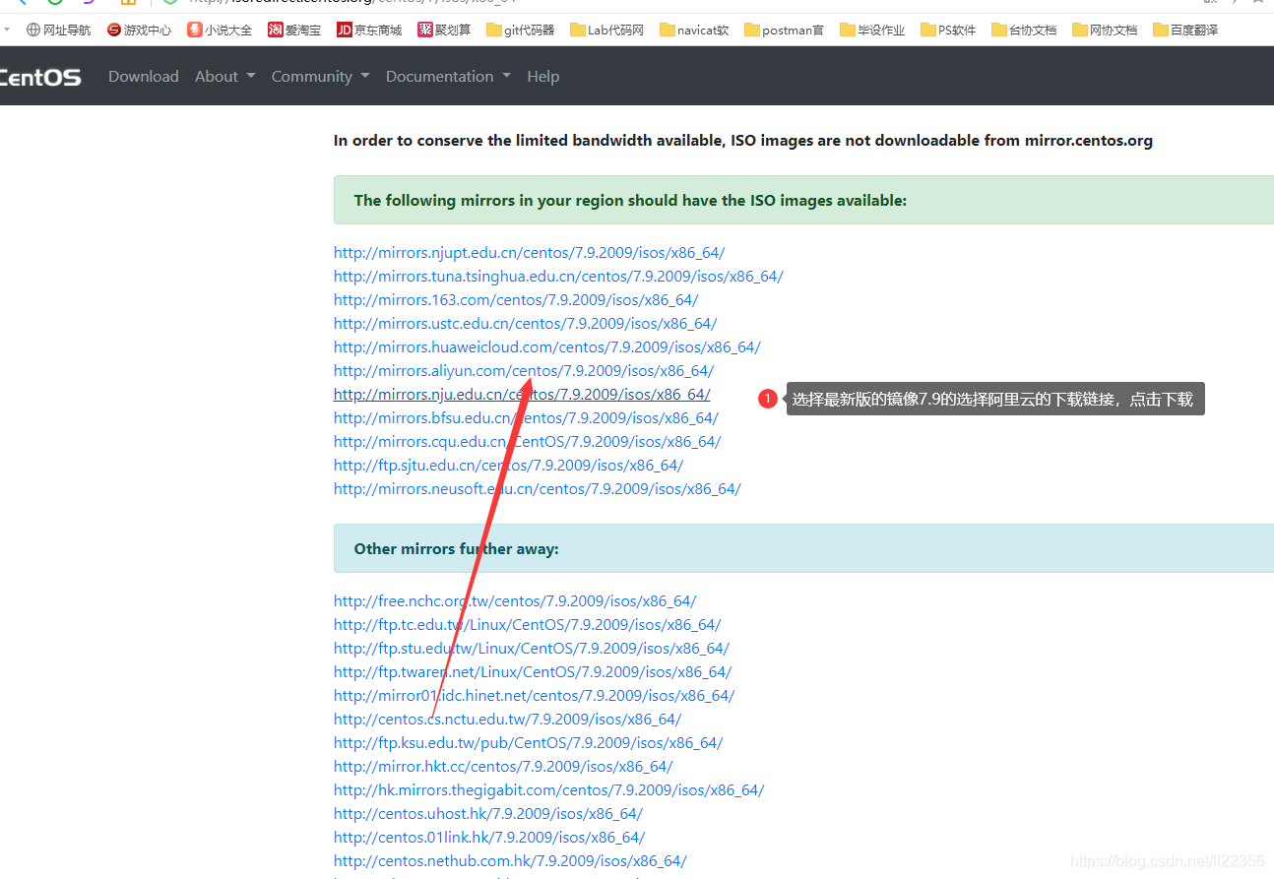Open the ftp.tc.edu.tw mirror link
Image resolution: width=1274 pixels, height=879 pixels.
coord(527,625)
